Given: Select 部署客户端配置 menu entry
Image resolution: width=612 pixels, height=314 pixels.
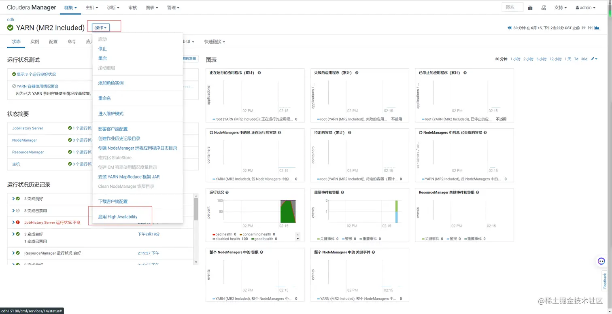Looking at the screenshot, I should pos(113,129).
